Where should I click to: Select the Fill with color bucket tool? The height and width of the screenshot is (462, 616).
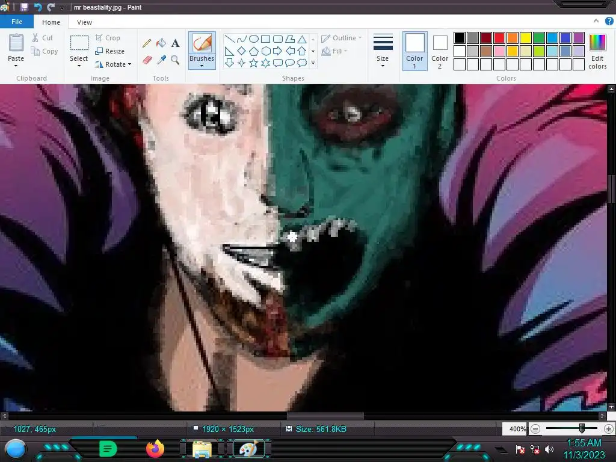tap(161, 43)
